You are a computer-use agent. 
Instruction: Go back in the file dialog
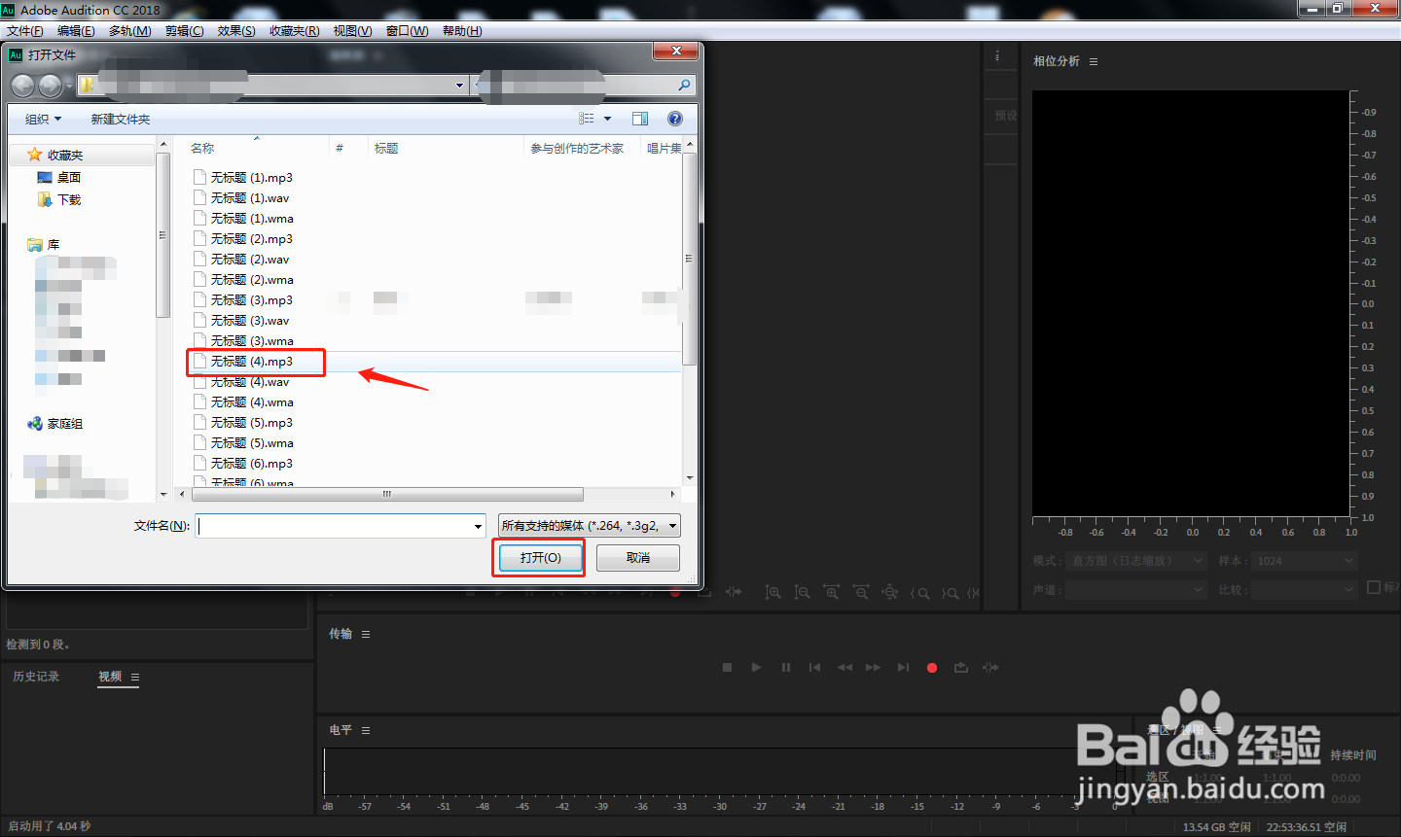click(x=22, y=86)
